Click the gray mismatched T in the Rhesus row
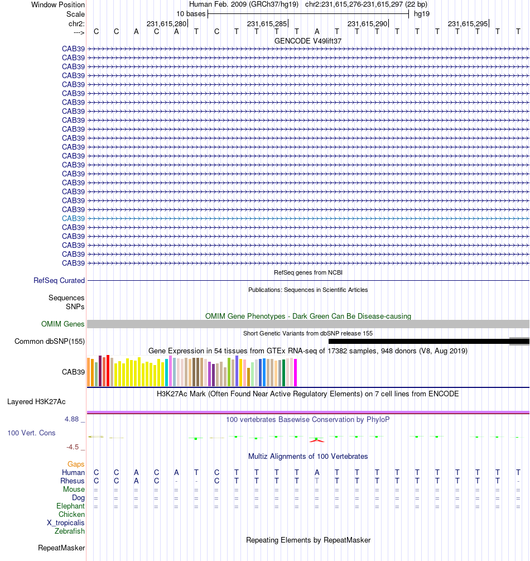Viewport: 530px width, 561px height. 317,481
